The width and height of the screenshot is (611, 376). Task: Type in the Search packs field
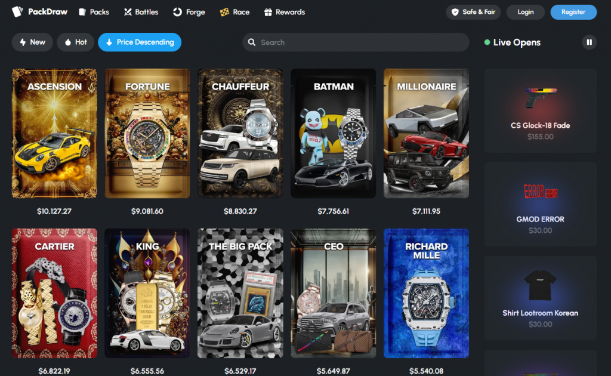358,42
